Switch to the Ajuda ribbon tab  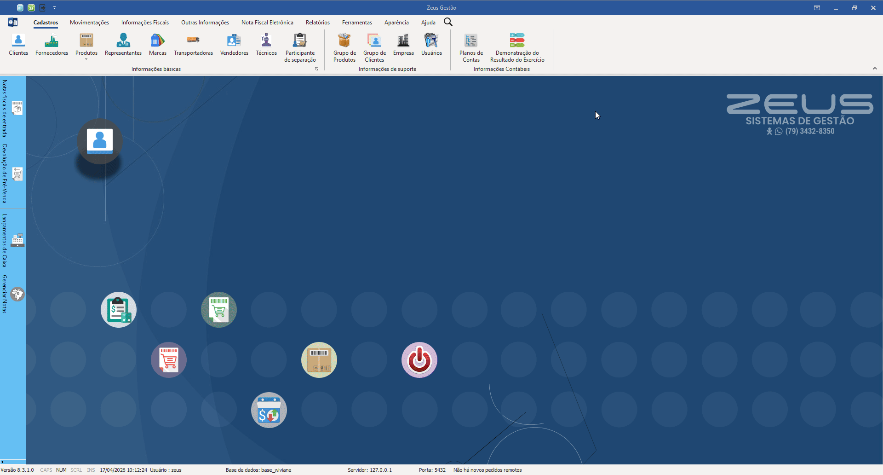428,23
